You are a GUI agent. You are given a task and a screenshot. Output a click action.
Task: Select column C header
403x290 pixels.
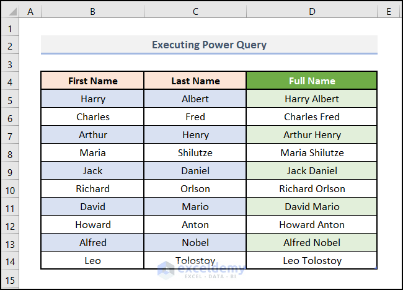(x=195, y=11)
